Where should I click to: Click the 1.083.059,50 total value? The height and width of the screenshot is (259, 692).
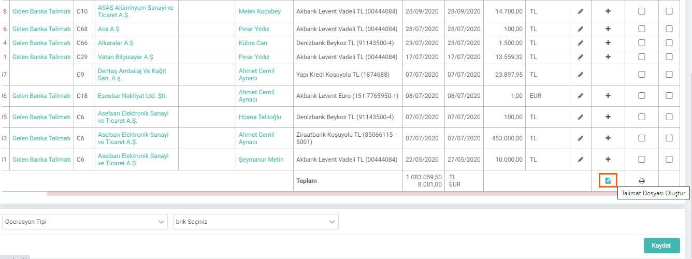point(424,177)
